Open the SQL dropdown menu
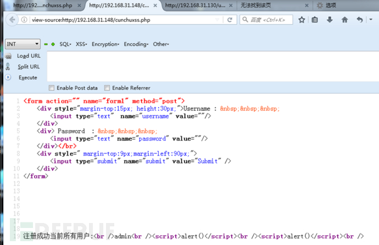Viewport: 379px width, 245px height. [65, 44]
